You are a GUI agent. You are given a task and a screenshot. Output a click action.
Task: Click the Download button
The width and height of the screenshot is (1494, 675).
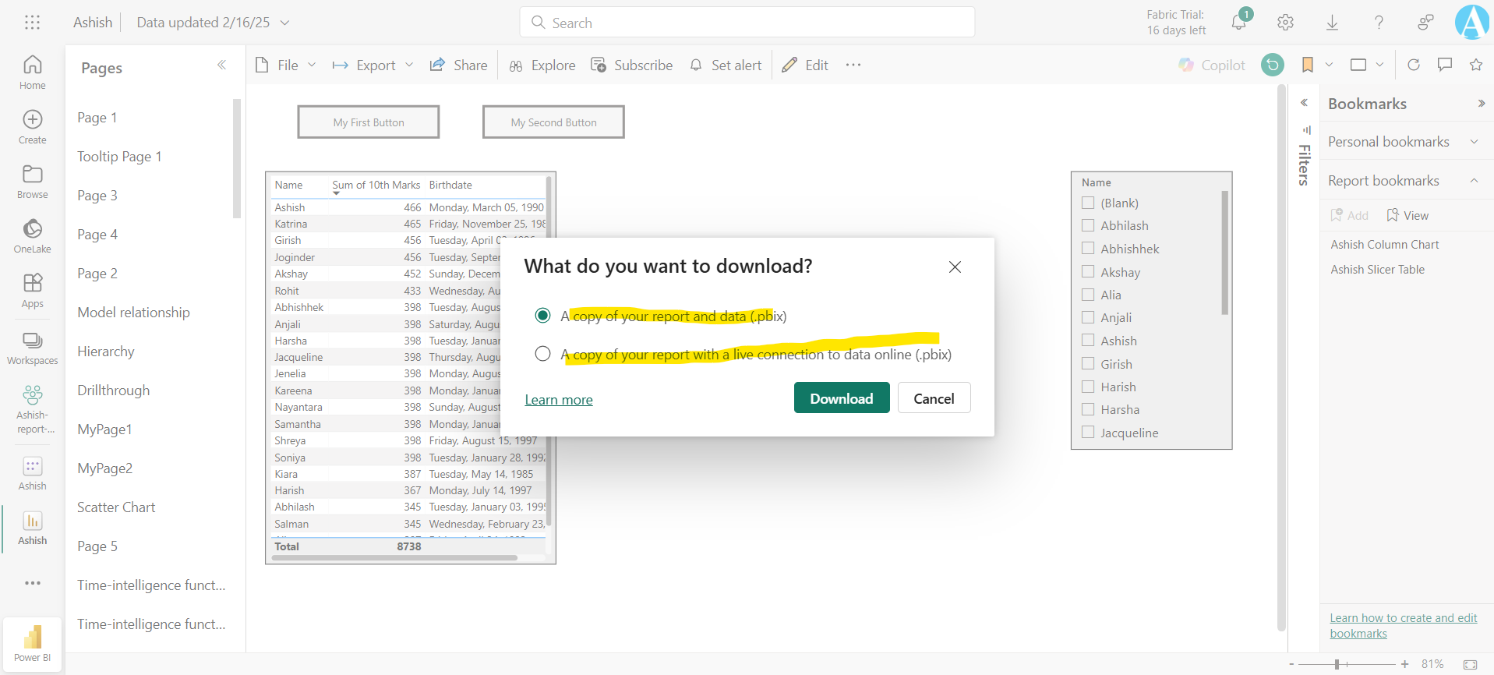pyautogui.click(x=841, y=398)
